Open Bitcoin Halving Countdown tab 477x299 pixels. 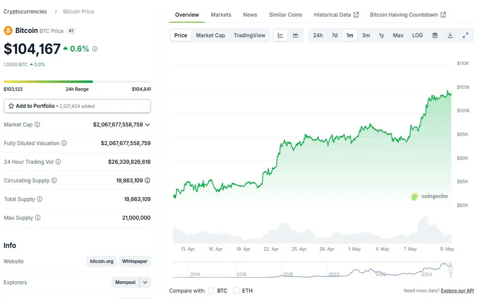408,15
